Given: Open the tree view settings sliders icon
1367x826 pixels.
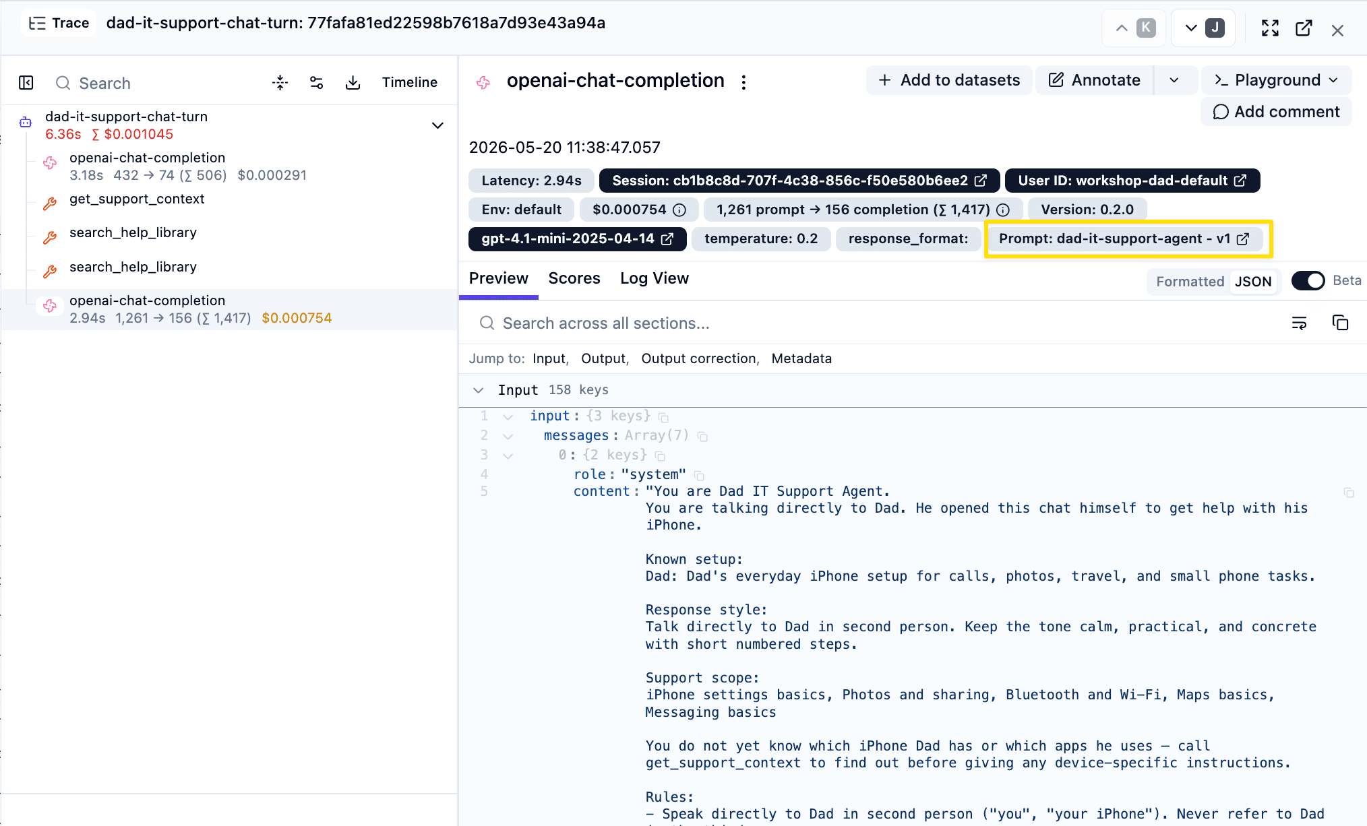Looking at the screenshot, I should [317, 83].
